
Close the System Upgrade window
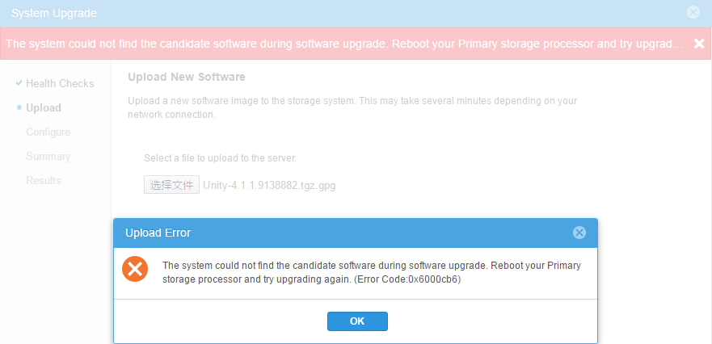pyautogui.click(x=693, y=12)
